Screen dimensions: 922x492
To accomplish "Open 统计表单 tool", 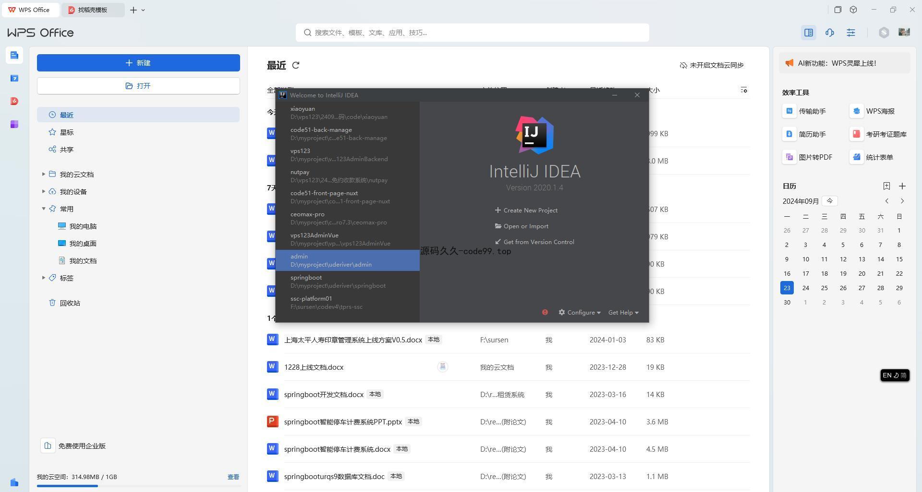I will (872, 157).
